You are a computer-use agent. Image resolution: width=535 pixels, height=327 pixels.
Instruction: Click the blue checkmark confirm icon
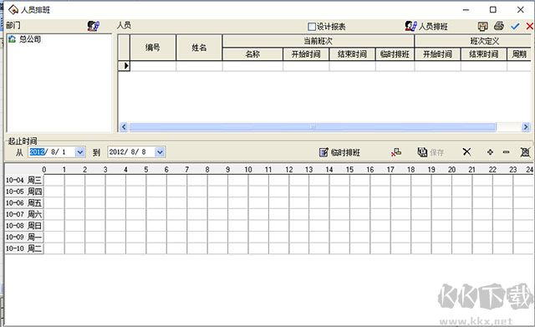click(515, 26)
